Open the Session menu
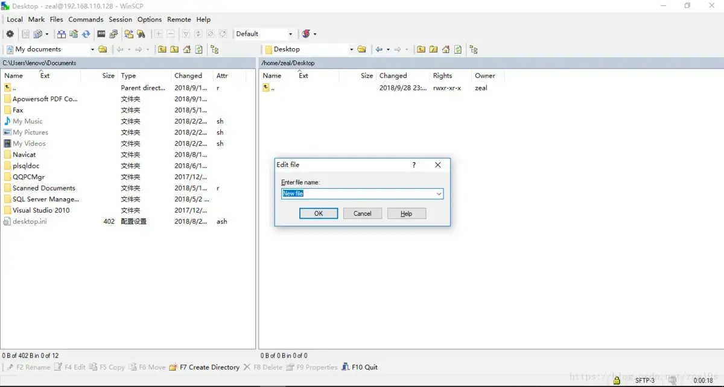This screenshot has height=387, width=724. 120,19
